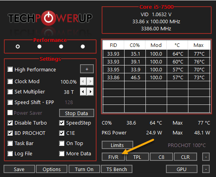
Task: Open the TPL power limits window
Action: [137, 157]
